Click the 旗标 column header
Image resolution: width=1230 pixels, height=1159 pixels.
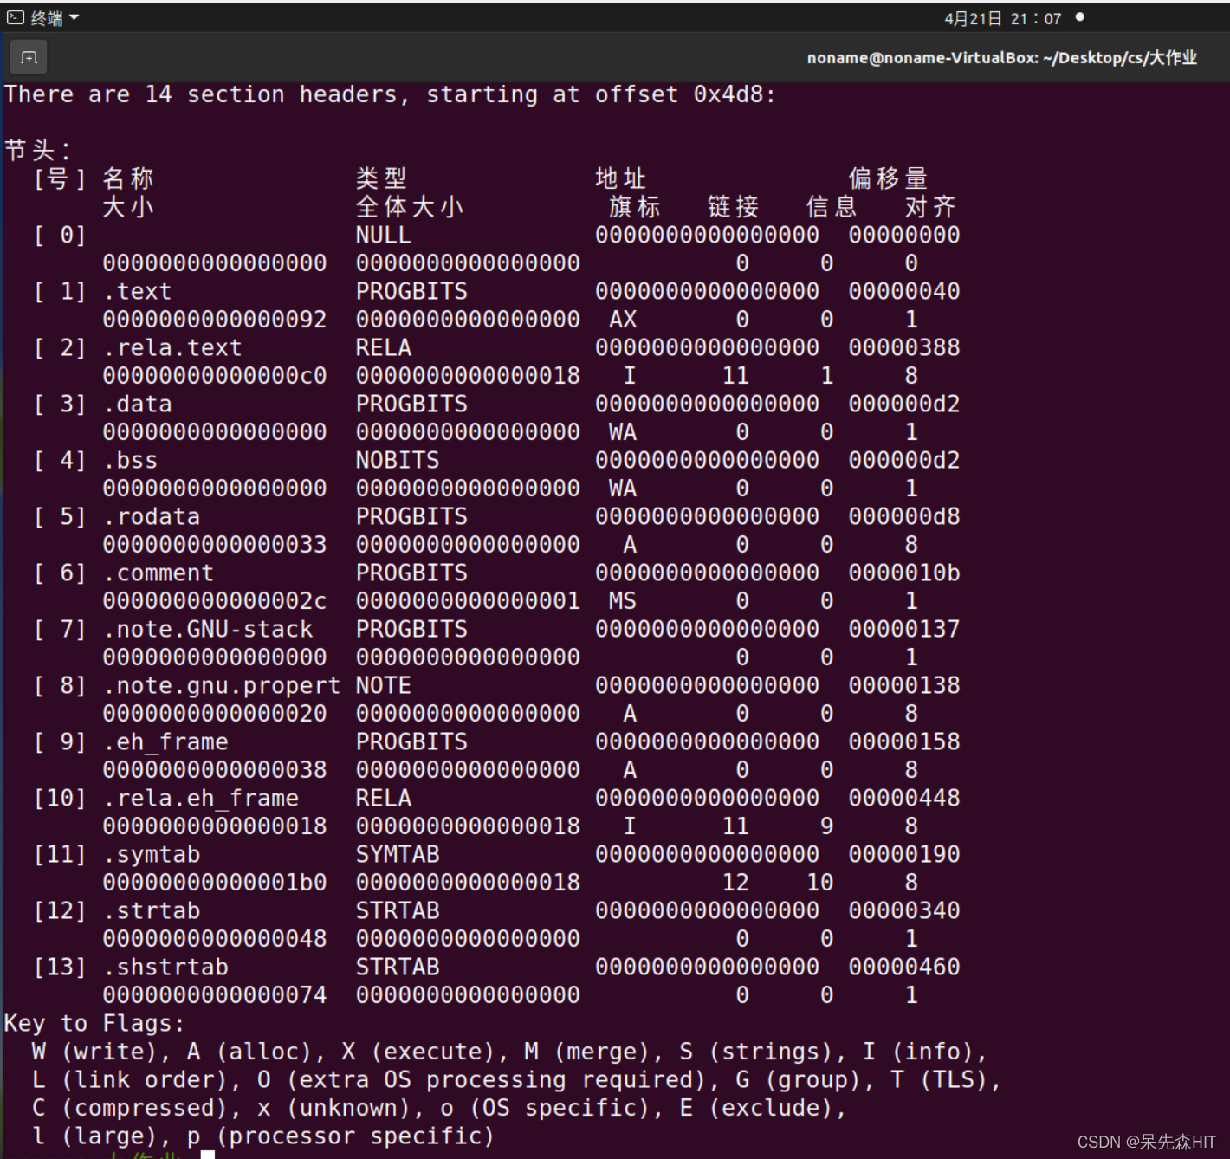(x=635, y=207)
